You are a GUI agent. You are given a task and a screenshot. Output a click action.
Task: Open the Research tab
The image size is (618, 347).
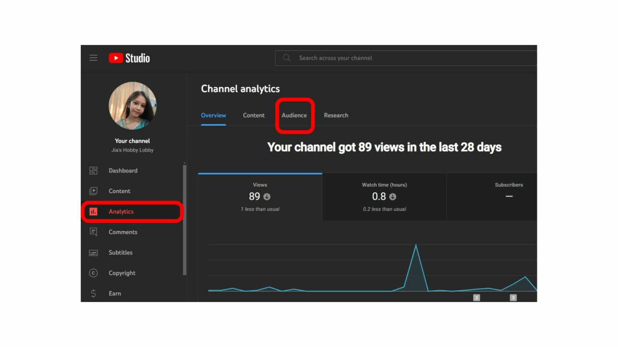pos(336,115)
